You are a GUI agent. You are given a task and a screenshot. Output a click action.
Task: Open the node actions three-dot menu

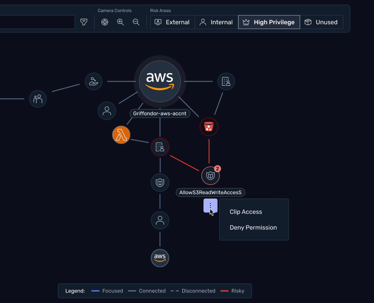(x=210, y=205)
